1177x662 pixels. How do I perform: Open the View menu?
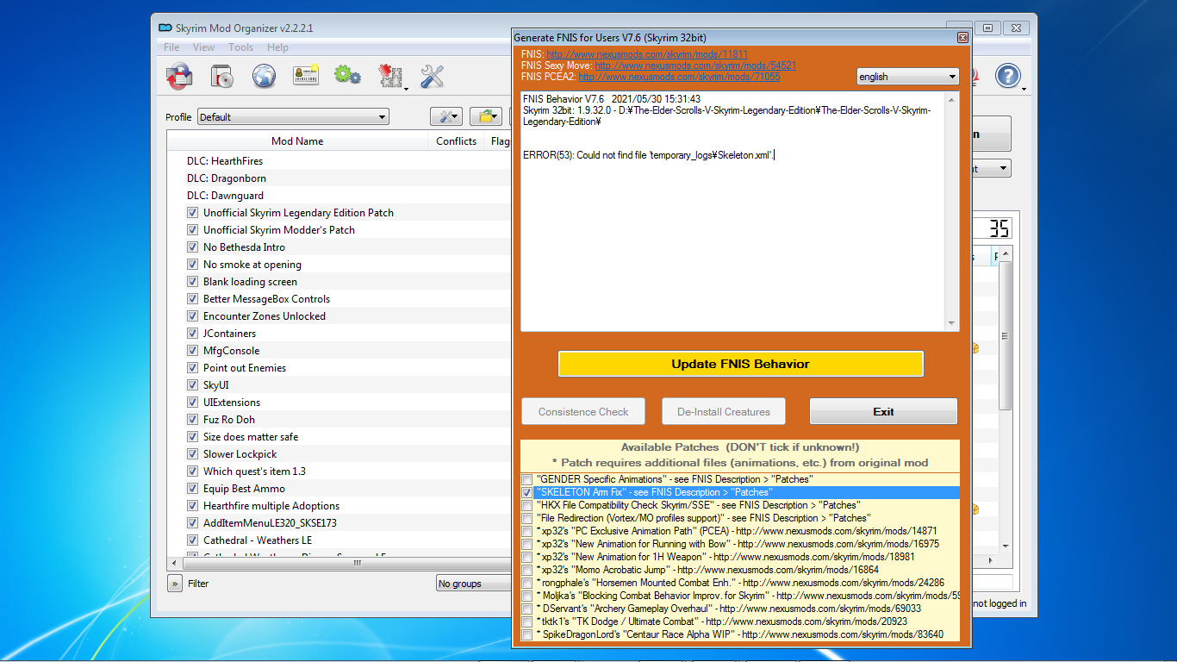click(204, 47)
